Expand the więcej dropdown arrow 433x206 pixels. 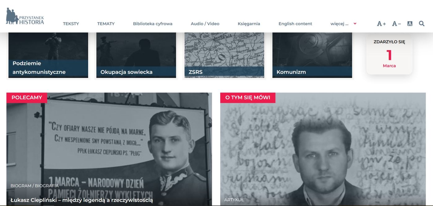355,24
